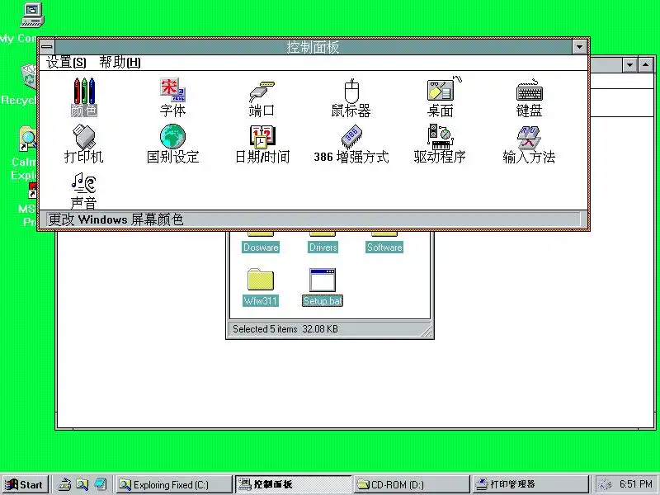Open the 键盘 (Keyboard) icon
The width and height of the screenshot is (660, 495).
pos(529,97)
